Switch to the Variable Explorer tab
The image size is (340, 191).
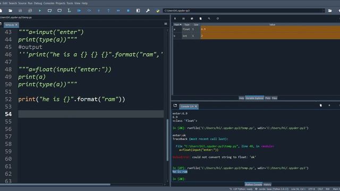(x=254, y=98)
